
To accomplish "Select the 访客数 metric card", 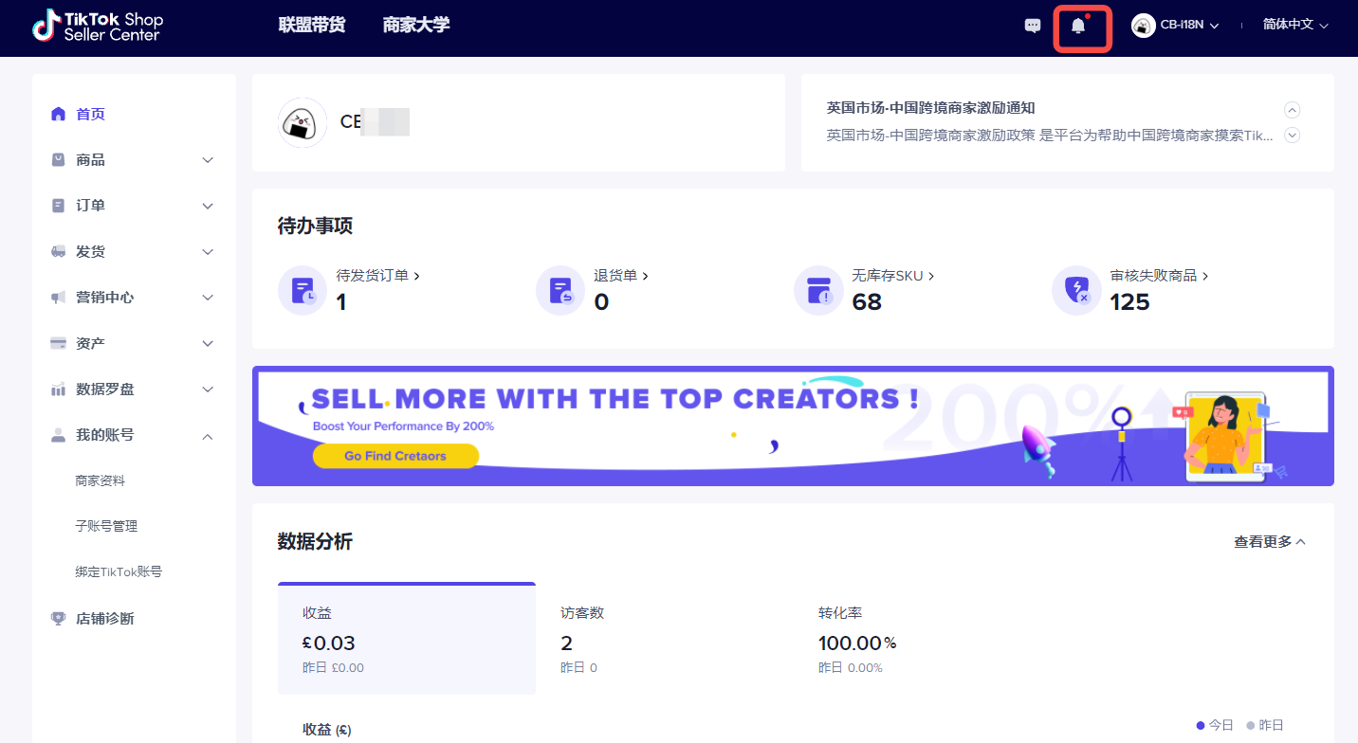I will (664, 639).
